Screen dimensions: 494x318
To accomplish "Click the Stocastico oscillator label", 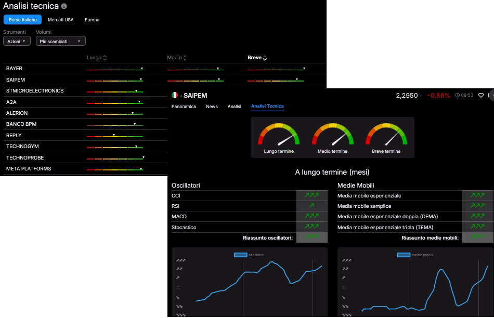I will pyautogui.click(x=184, y=227).
